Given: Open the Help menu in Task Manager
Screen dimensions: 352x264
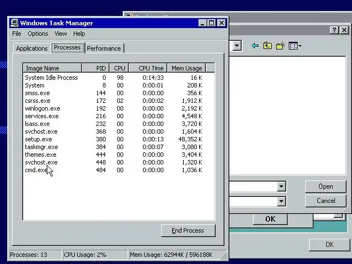Looking at the screenshot, I should point(79,34).
